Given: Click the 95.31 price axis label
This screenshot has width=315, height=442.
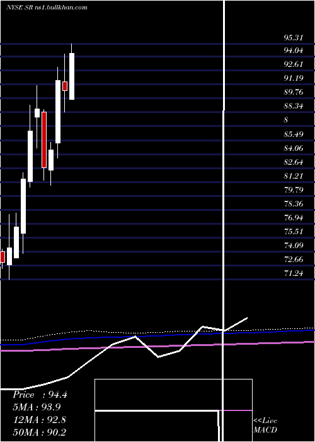Looking at the screenshot, I should 294,38.
